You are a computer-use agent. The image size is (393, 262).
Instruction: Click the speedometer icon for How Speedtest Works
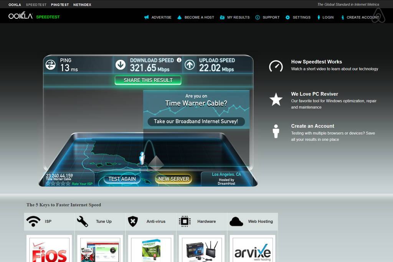pos(276,66)
